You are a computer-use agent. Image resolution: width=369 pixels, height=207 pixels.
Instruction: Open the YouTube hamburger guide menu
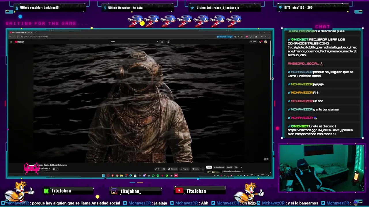[11, 42]
